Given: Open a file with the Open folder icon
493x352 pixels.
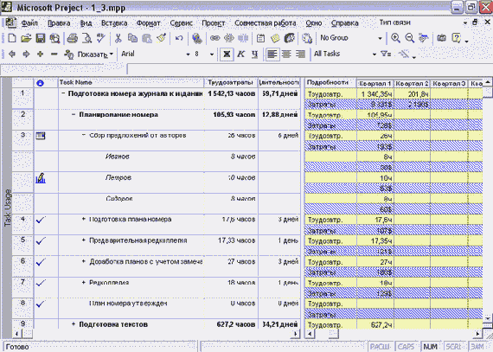Looking at the screenshot, I should click(x=26, y=38).
